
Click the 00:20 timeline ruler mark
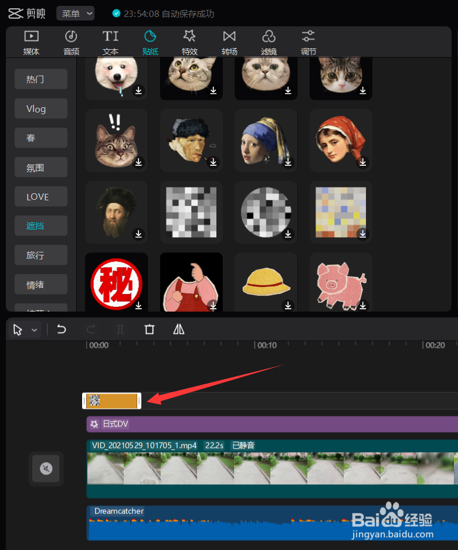434,345
